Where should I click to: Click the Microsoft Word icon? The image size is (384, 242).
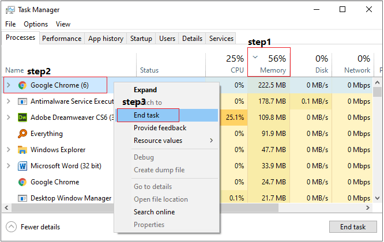click(x=22, y=166)
